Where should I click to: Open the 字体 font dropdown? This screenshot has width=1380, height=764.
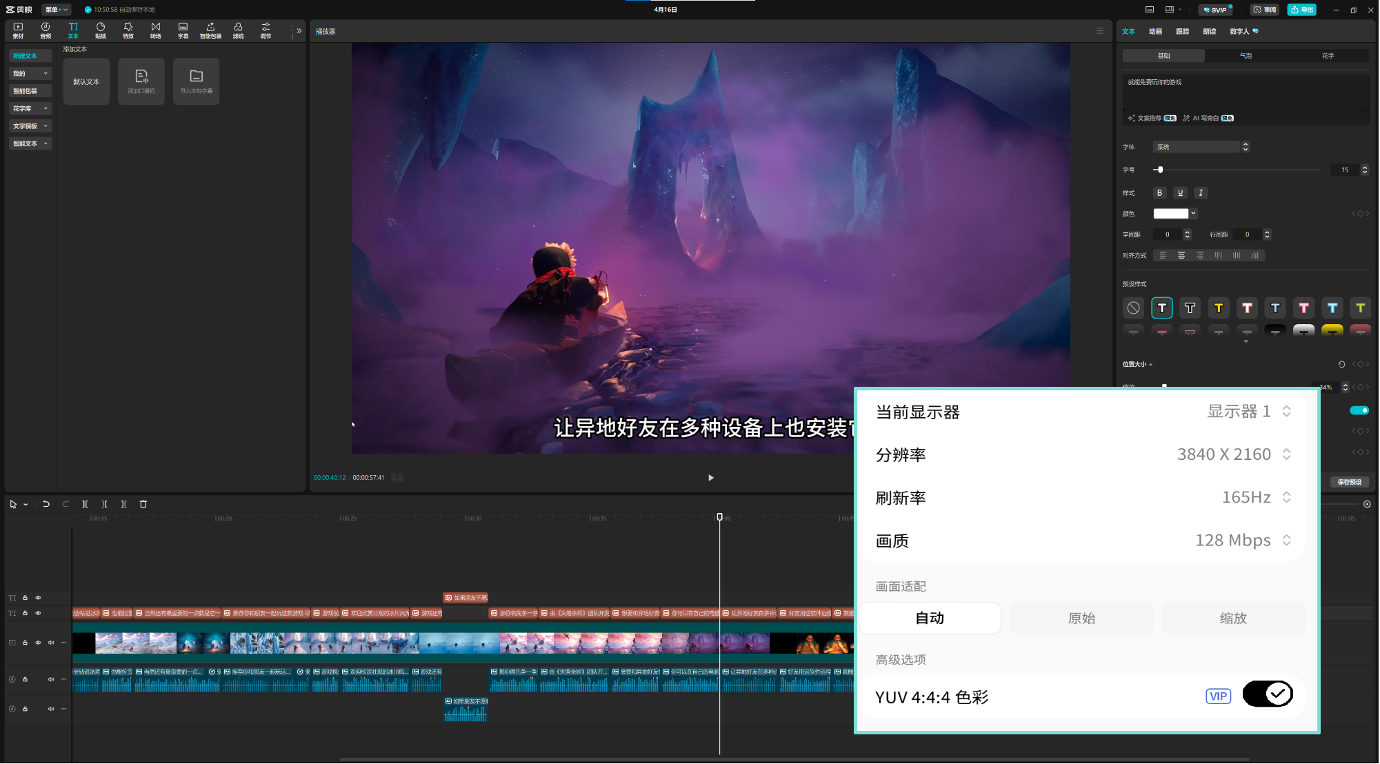1201,147
